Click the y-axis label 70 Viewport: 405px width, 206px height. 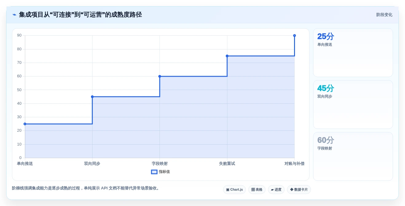19,62
